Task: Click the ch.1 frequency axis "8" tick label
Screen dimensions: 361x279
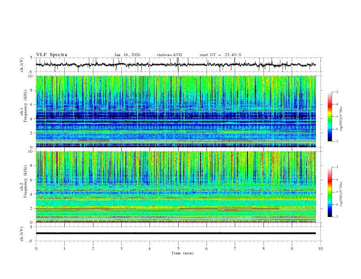Action: point(32,90)
